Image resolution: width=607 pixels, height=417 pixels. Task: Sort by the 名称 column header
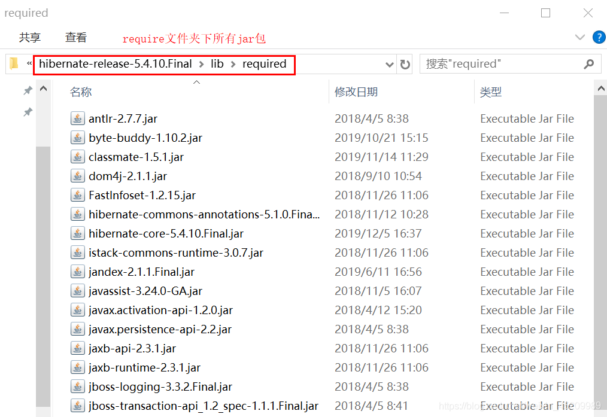pyautogui.click(x=81, y=92)
